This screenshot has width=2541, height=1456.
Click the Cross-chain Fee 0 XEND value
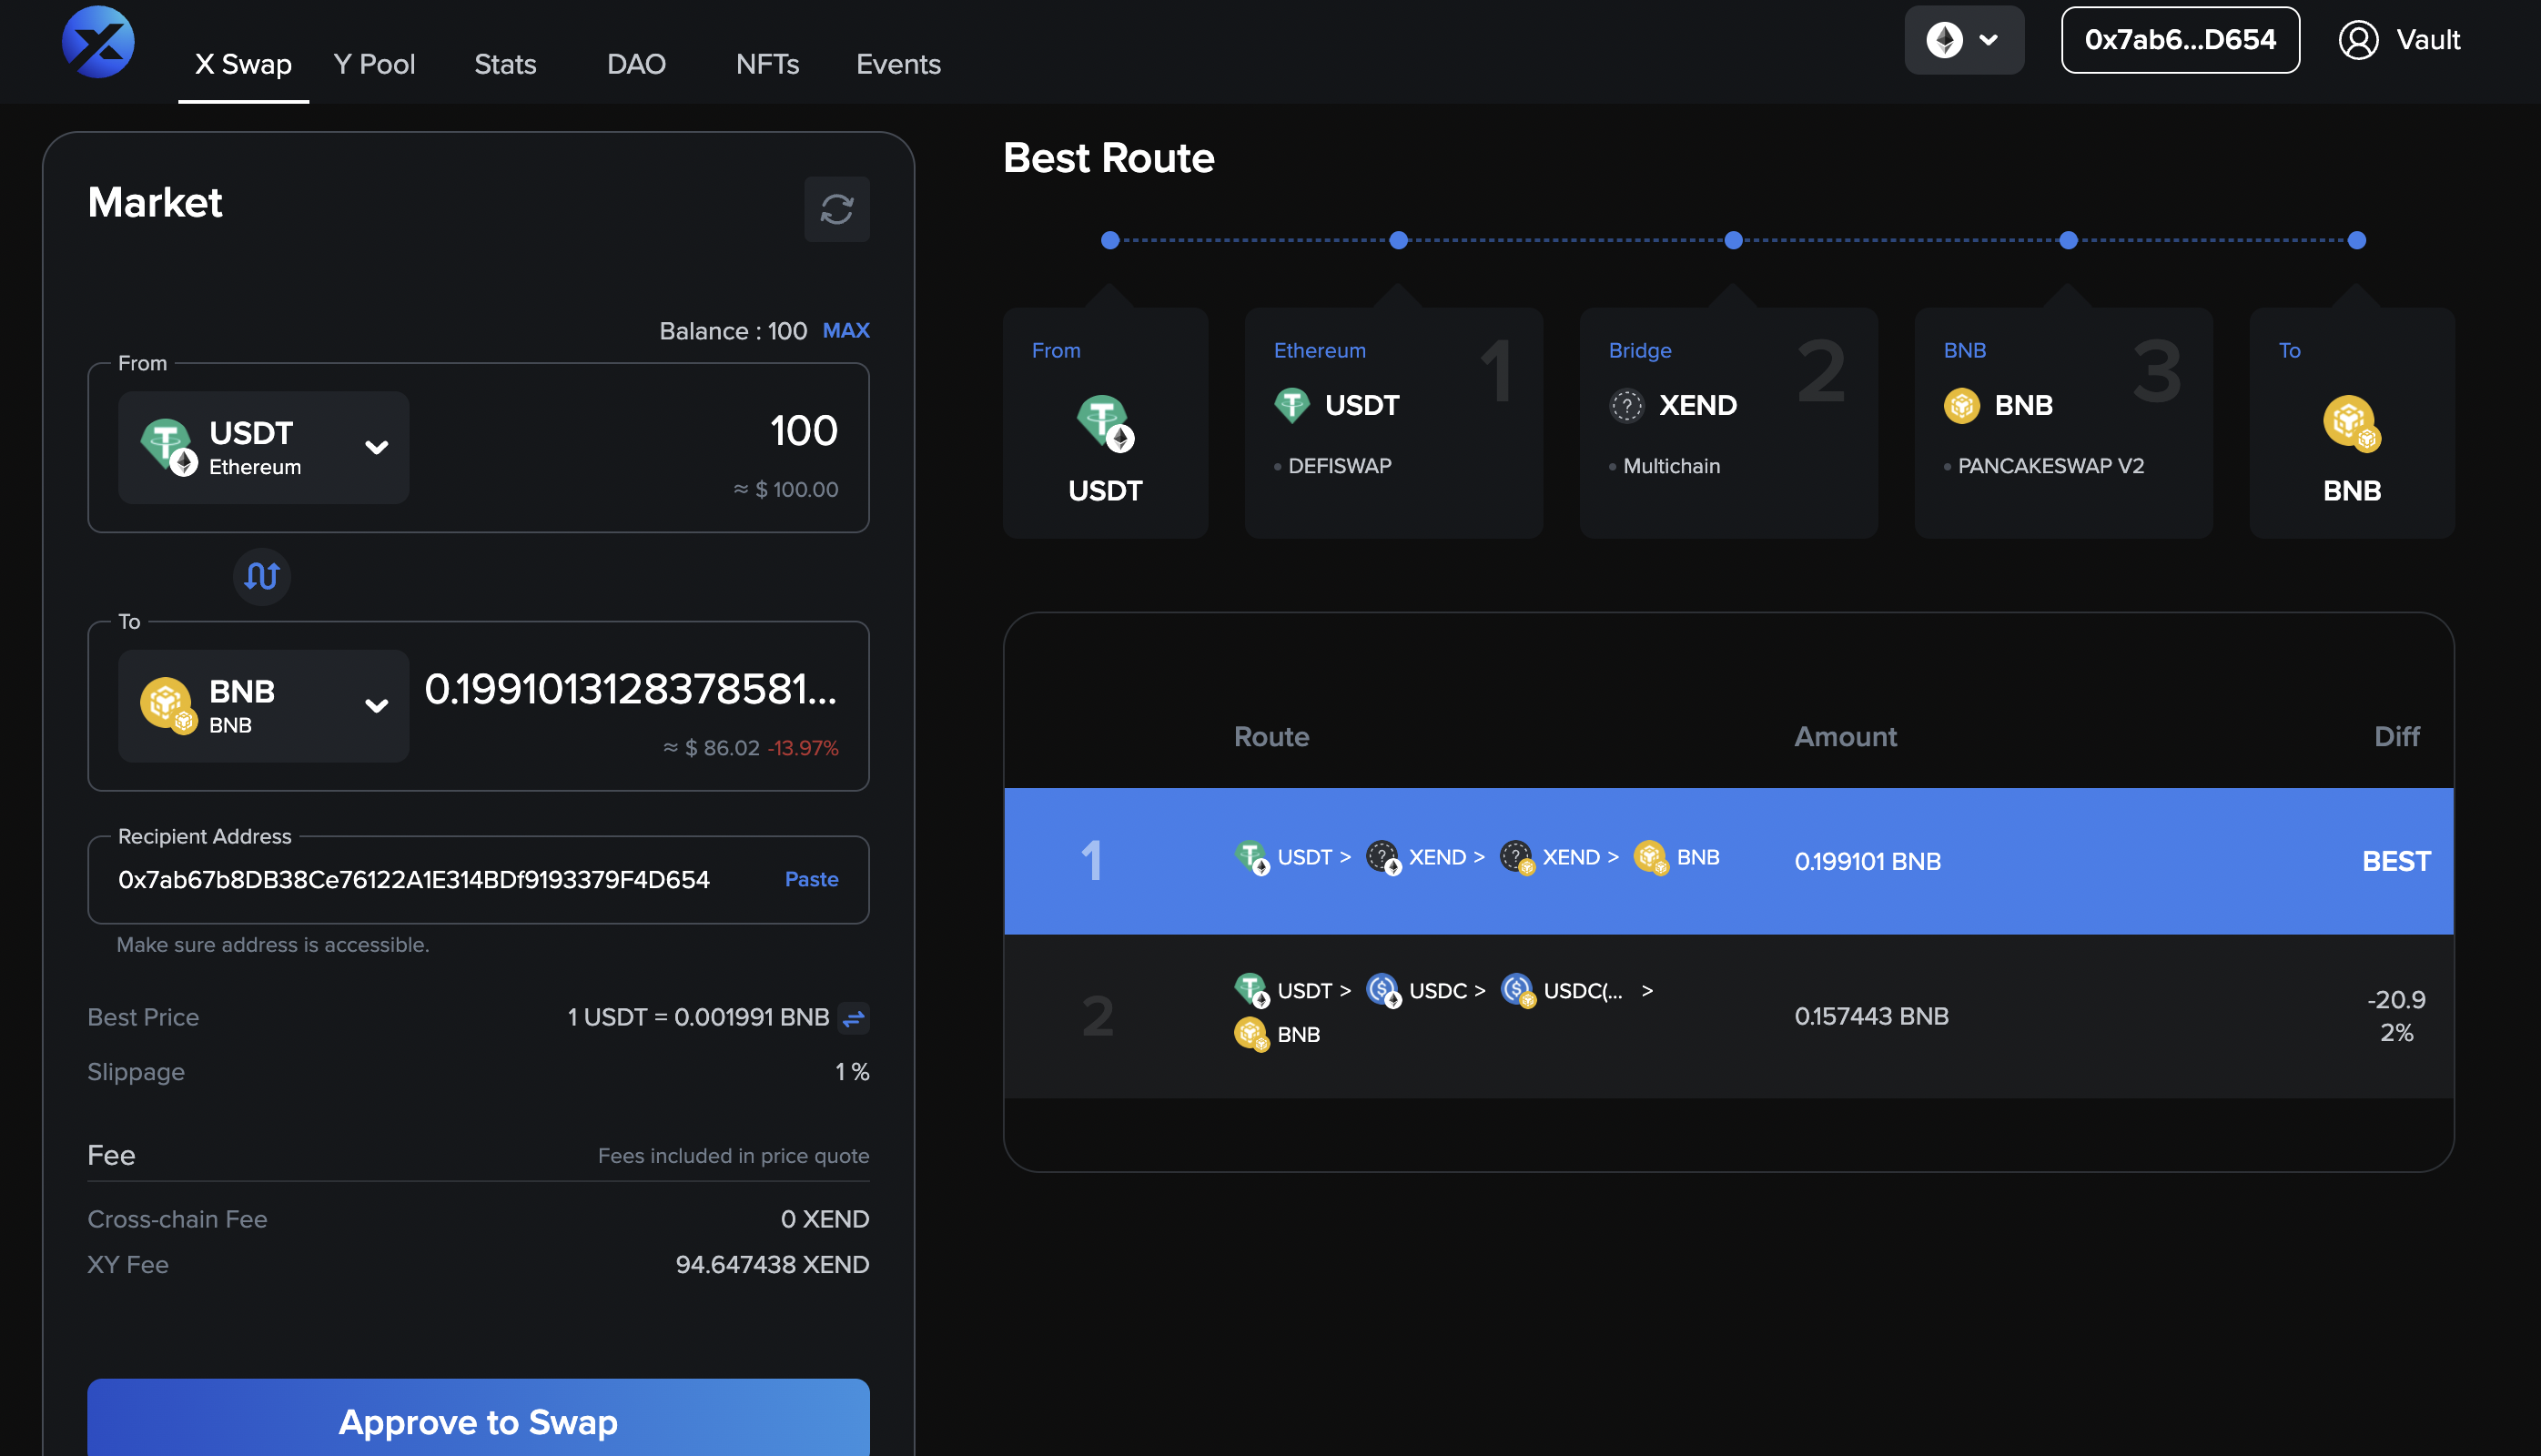click(824, 1219)
